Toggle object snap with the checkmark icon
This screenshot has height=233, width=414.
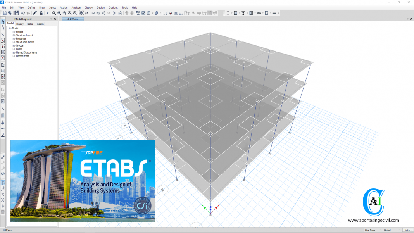[x=143, y=13]
